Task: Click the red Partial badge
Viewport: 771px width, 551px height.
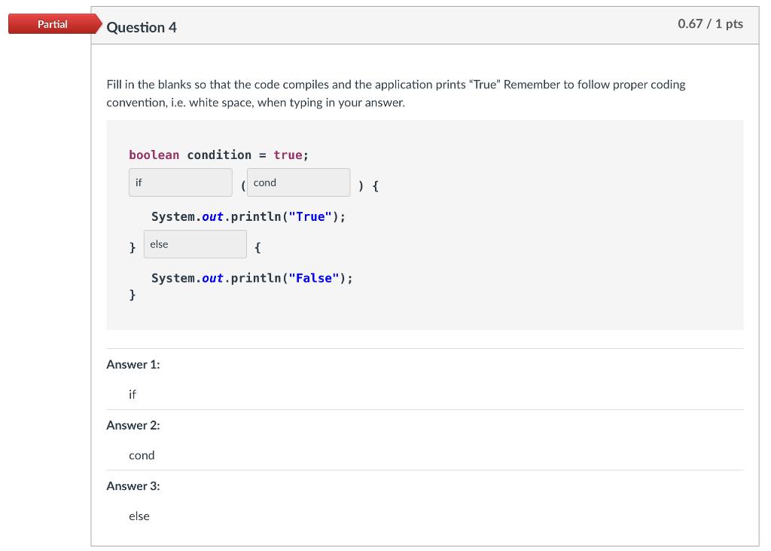Action: point(53,24)
